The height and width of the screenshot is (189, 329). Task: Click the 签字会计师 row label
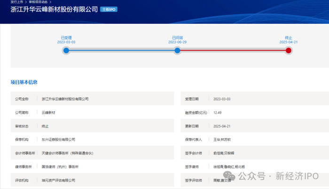tap(194, 153)
